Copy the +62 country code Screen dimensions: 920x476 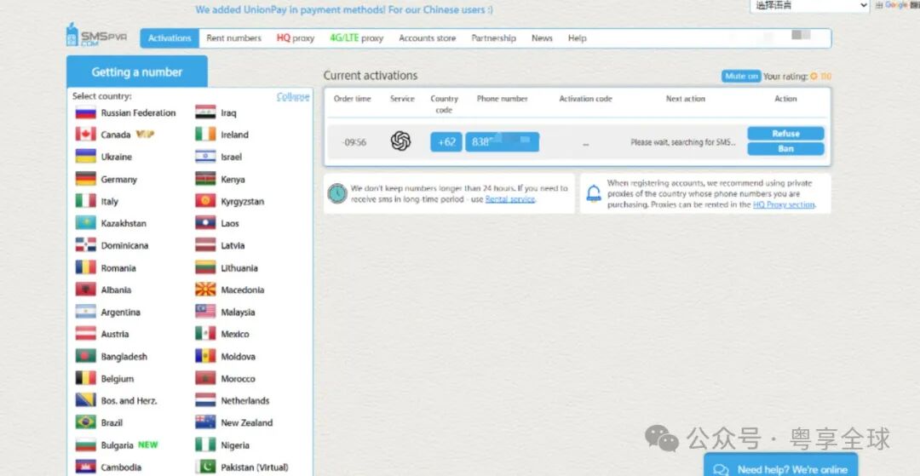(446, 142)
